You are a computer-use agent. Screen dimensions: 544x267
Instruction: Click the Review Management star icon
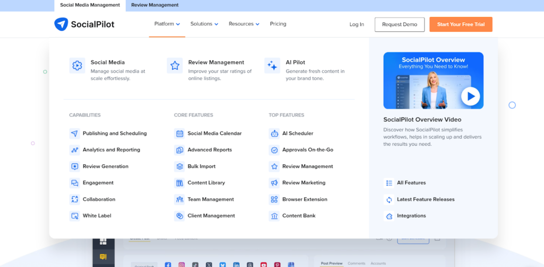click(174, 65)
